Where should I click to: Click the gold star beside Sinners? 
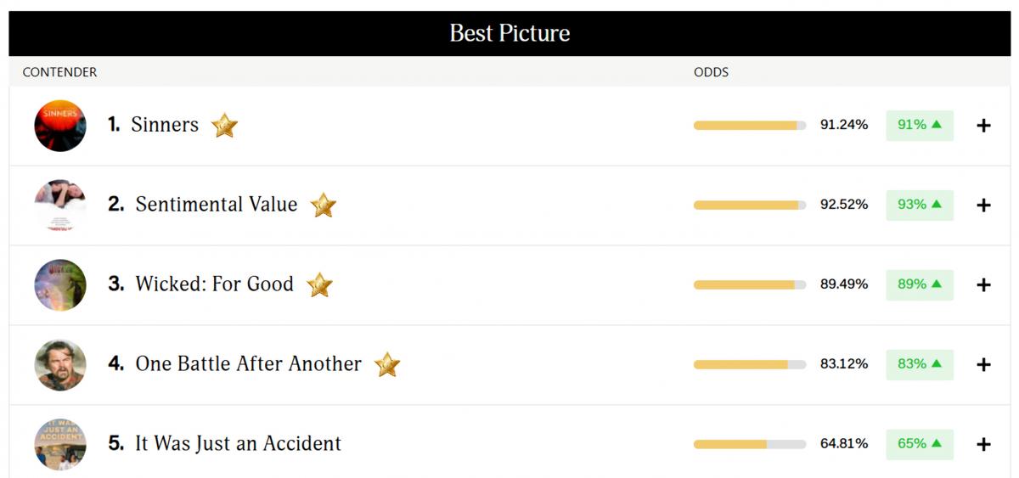pyautogui.click(x=224, y=126)
